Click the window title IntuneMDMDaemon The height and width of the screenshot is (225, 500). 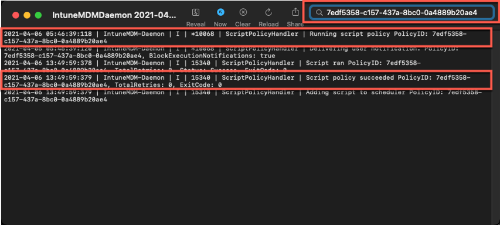[114, 15]
